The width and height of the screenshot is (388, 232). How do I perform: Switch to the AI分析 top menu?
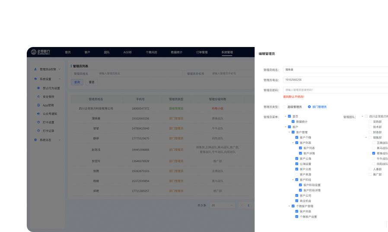[127, 52]
